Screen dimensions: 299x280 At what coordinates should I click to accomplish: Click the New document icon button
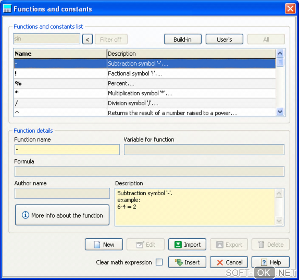point(97,245)
